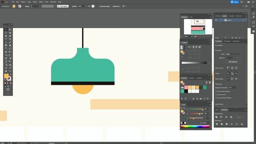The height and width of the screenshot is (144, 256).
Task: Open Swatch Libraries menu icon
Action: tap(182, 99)
